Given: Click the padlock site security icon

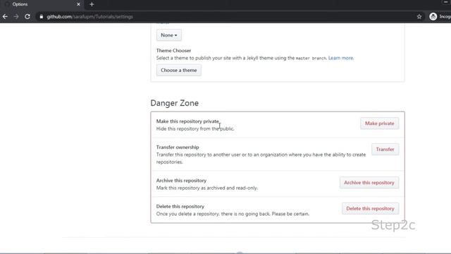Looking at the screenshot, I should [42, 17].
